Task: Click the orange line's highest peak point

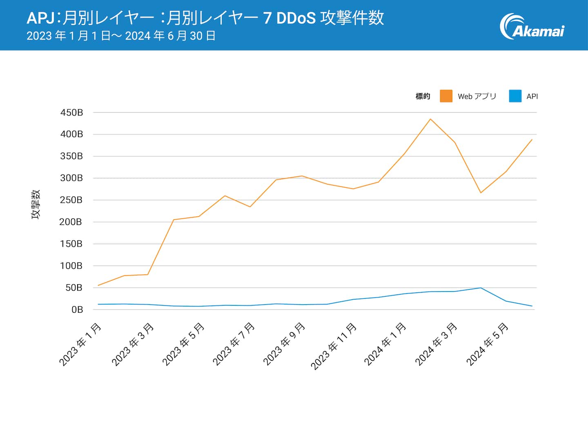Action: tap(430, 119)
